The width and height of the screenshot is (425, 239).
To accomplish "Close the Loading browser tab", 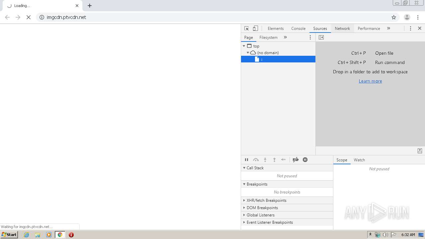I will click(77, 6).
